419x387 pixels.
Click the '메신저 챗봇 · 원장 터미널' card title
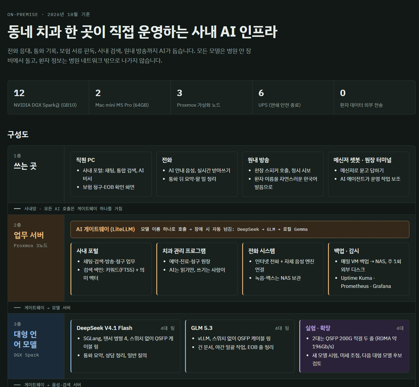point(362,160)
